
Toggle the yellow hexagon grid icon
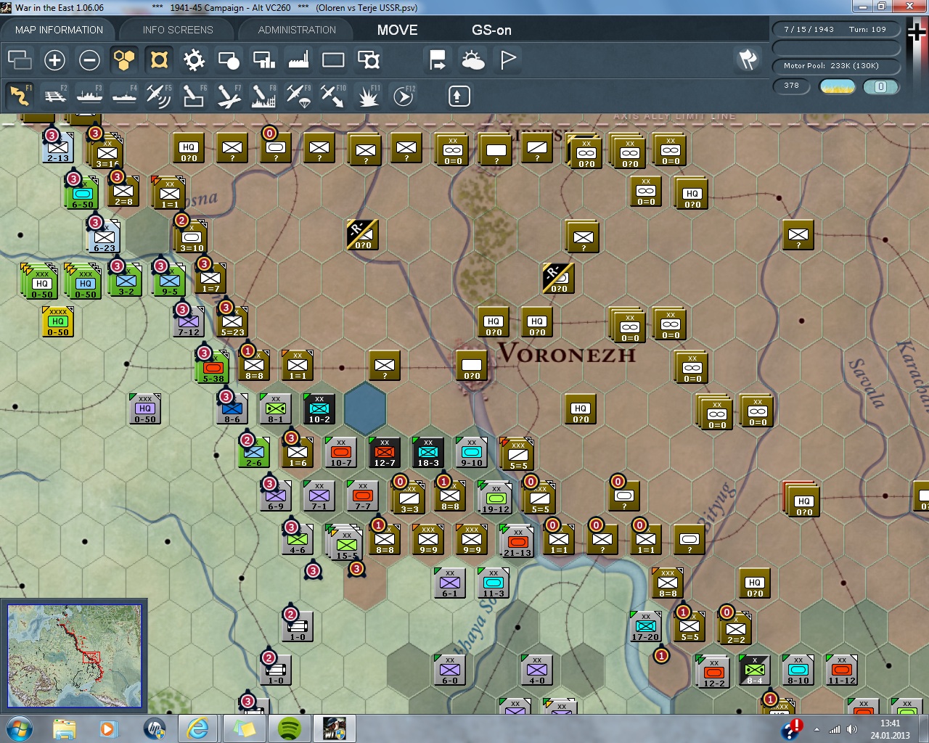coord(124,59)
